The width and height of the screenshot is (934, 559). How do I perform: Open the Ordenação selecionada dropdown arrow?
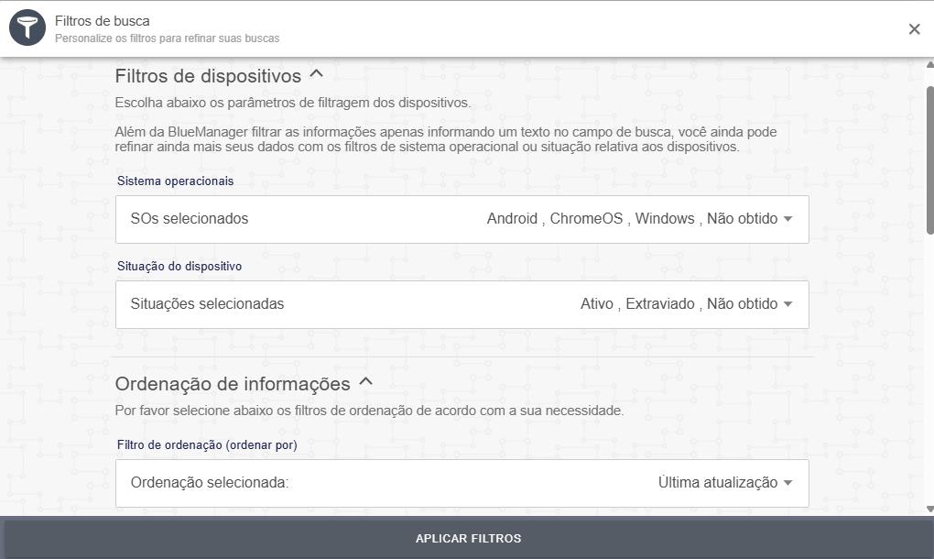[x=788, y=483]
